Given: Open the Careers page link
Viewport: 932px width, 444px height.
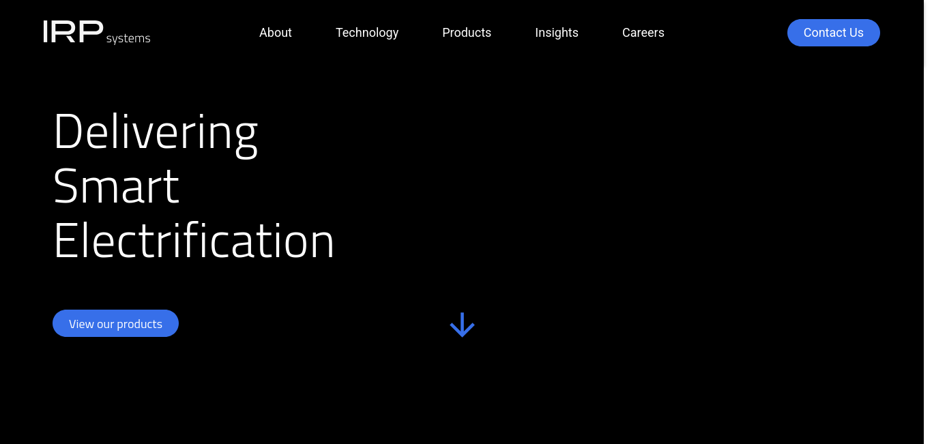Looking at the screenshot, I should pos(643,33).
